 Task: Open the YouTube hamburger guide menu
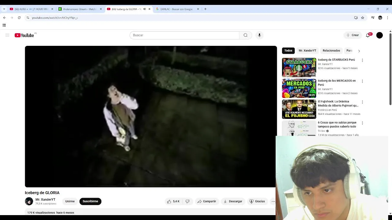pos(7,35)
